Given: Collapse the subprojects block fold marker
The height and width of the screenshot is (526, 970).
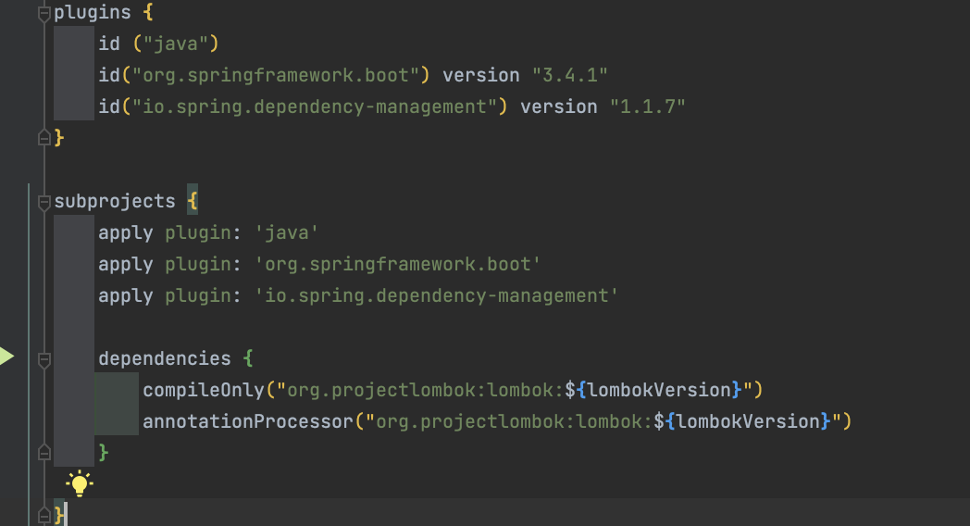Looking at the screenshot, I should click(44, 202).
